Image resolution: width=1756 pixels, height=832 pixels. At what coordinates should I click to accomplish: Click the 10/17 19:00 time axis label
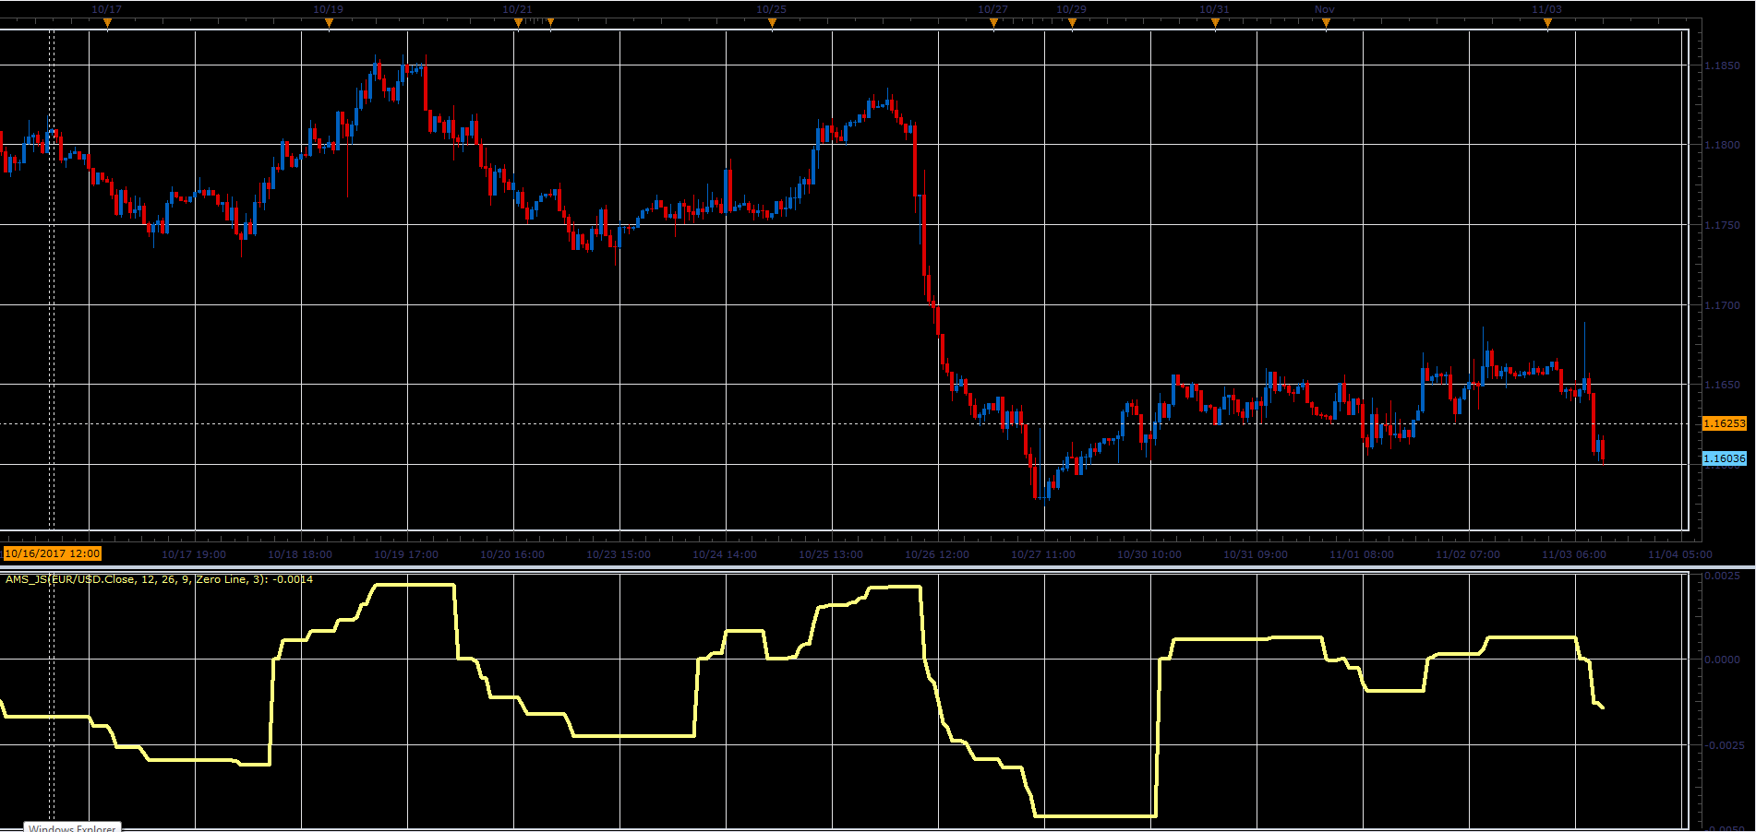click(194, 554)
